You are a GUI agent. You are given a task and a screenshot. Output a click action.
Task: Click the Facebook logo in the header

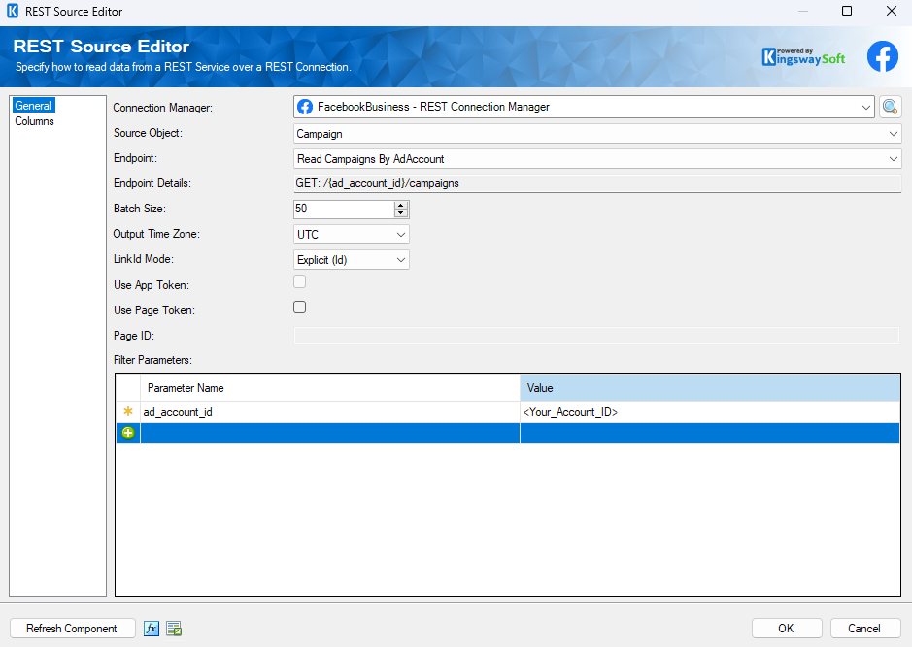click(x=882, y=56)
